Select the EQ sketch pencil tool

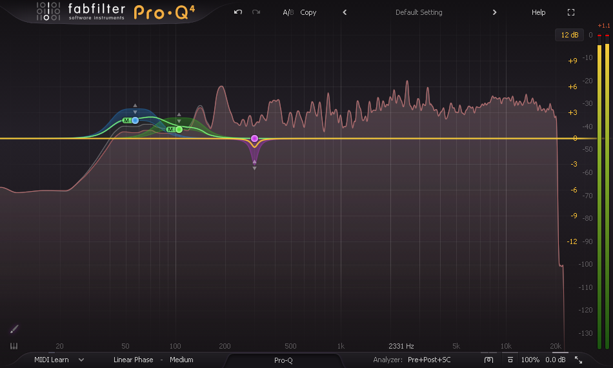tap(14, 329)
